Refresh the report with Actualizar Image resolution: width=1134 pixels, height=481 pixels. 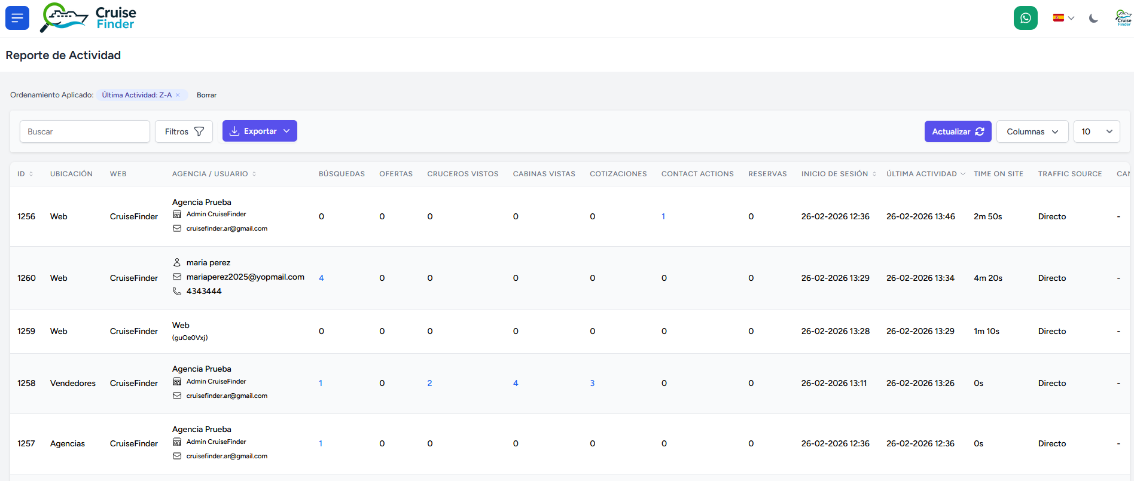pos(958,131)
